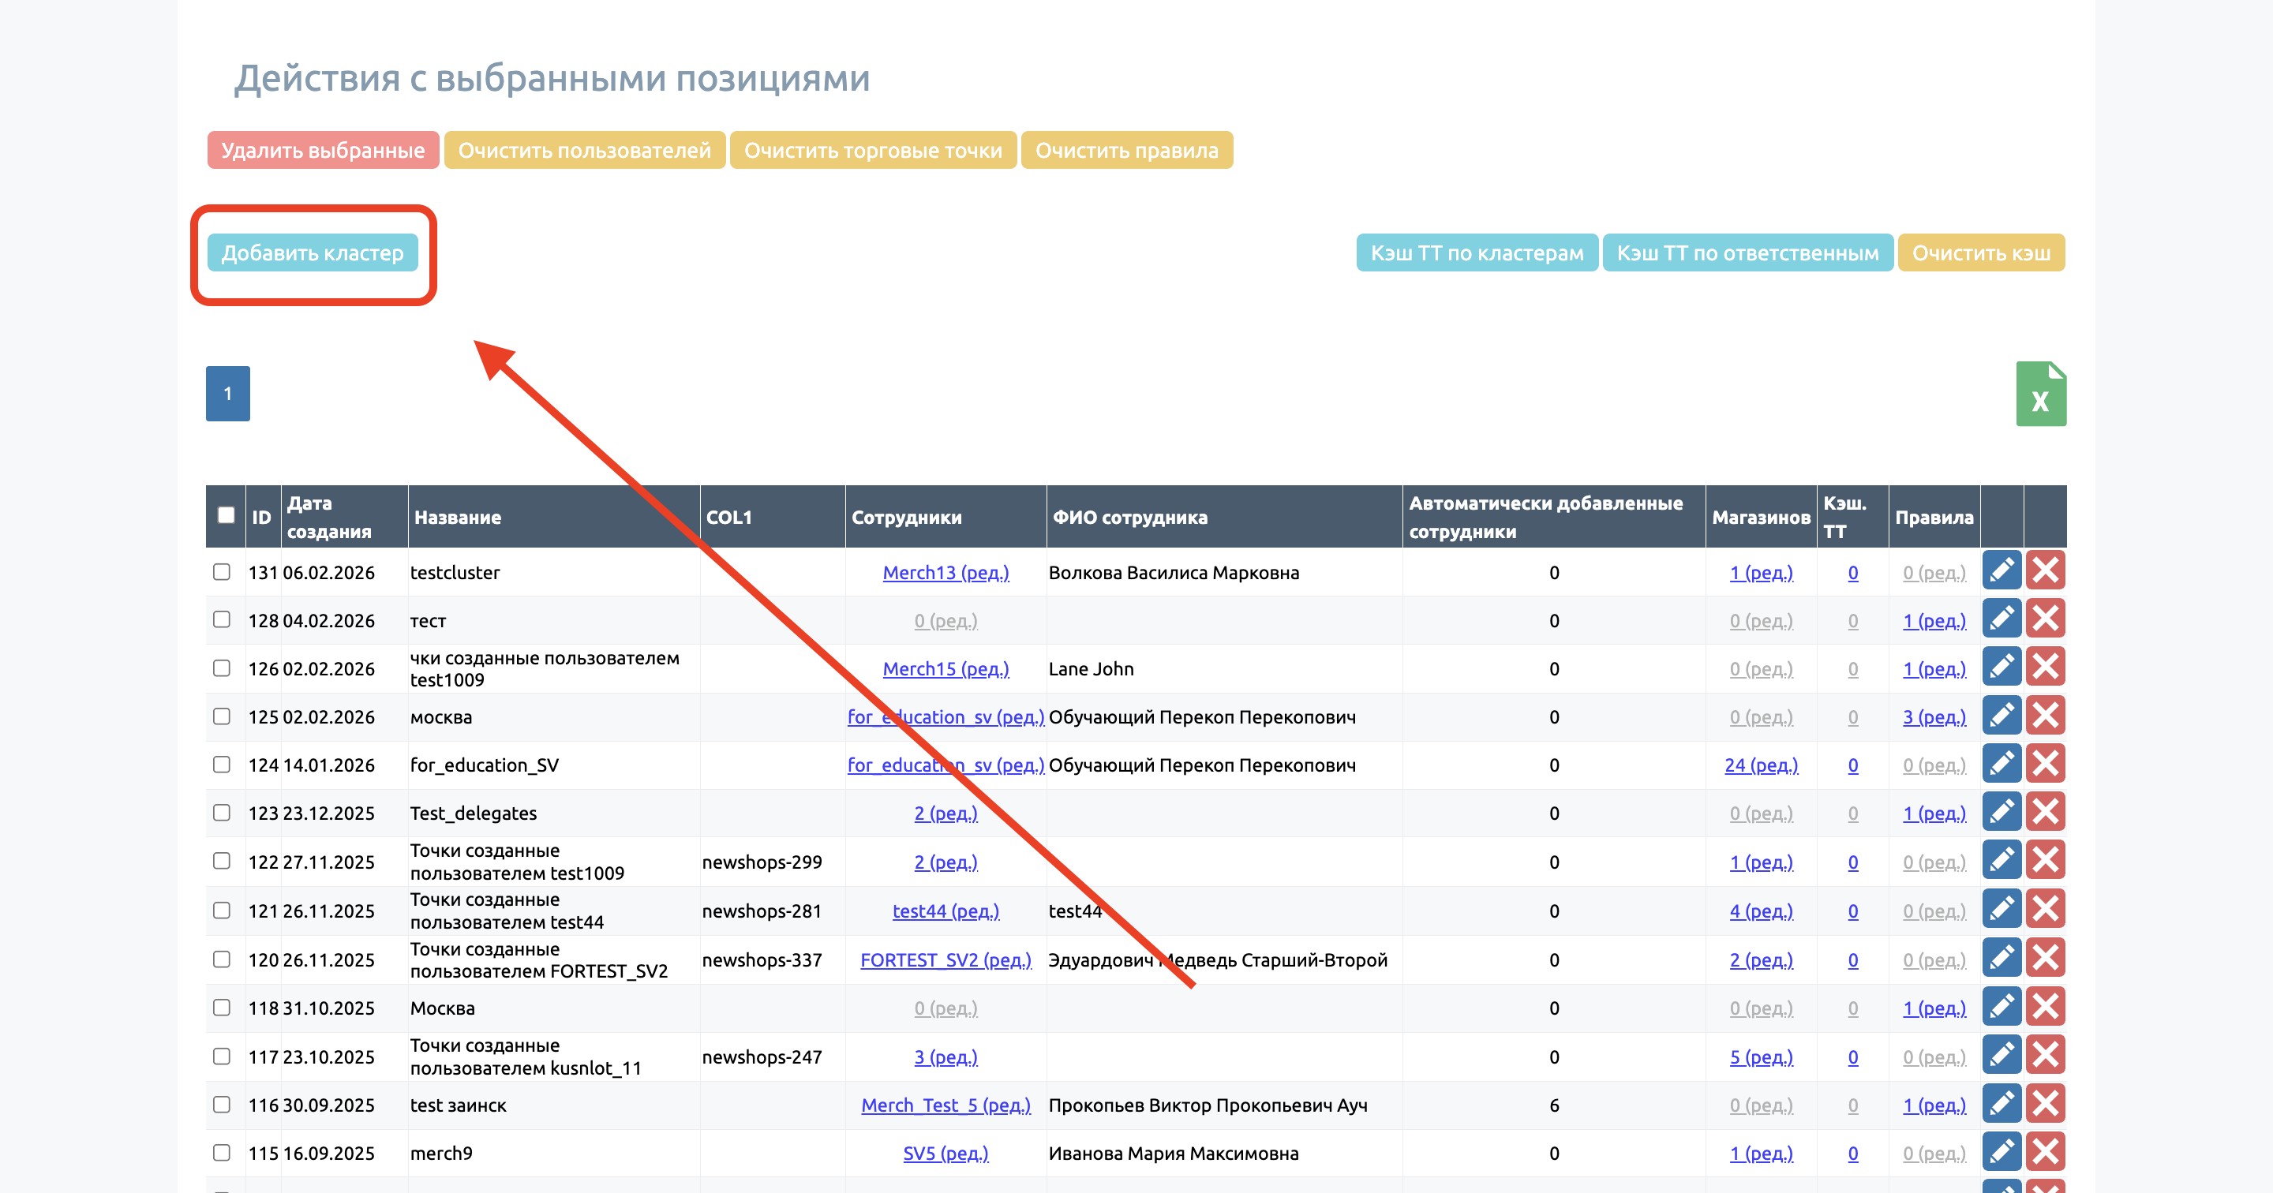This screenshot has width=2273, height=1193.
Task: Click Очистить кэш button
Action: click(x=1980, y=253)
